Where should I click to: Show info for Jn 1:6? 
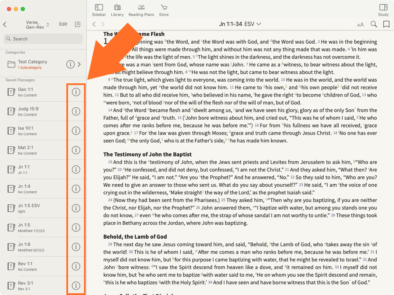tap(76, 247)
